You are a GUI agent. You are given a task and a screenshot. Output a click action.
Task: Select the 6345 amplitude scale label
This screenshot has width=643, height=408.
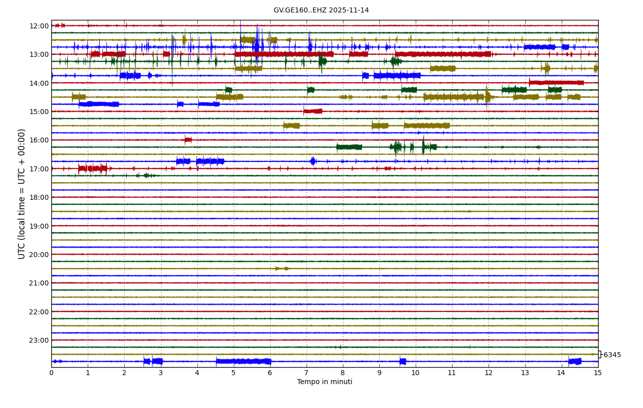click(x=612, y=355)
